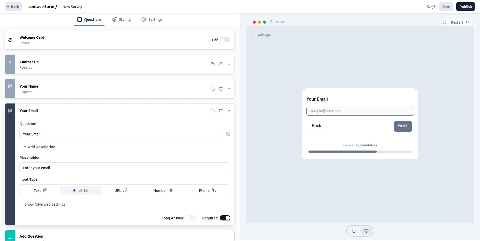
Task: Open more options for Your Name card
Action: [x=228, y=89]
